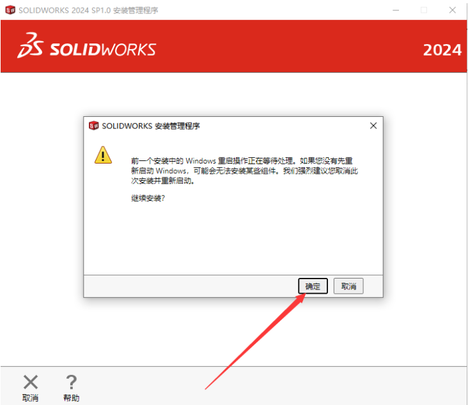Click the 继续安装? prompt text

click(148, 198)
